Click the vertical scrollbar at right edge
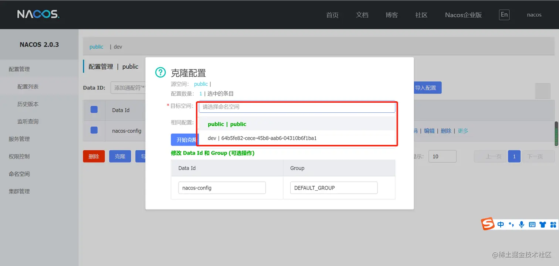The height and width of the screenshot is (266, 559). 556,134
